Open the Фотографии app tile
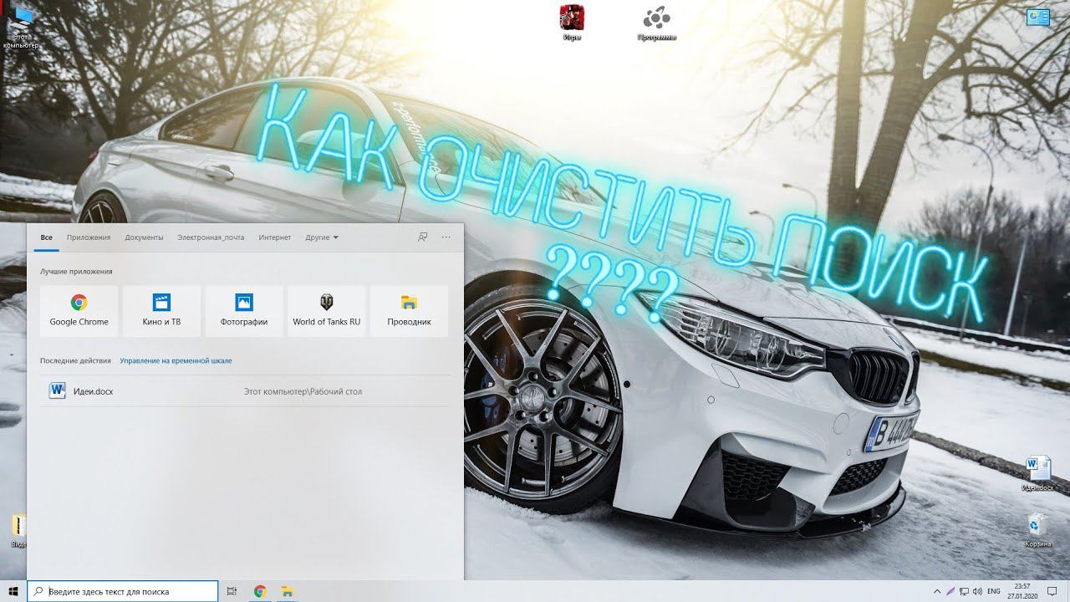Image resolution: width=1070 pixels, height=602 pixels. coord(244,311)
